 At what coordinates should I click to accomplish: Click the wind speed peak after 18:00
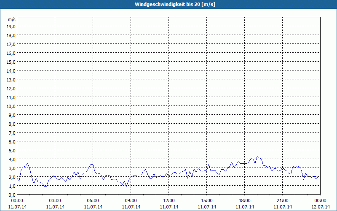[257, 157]
